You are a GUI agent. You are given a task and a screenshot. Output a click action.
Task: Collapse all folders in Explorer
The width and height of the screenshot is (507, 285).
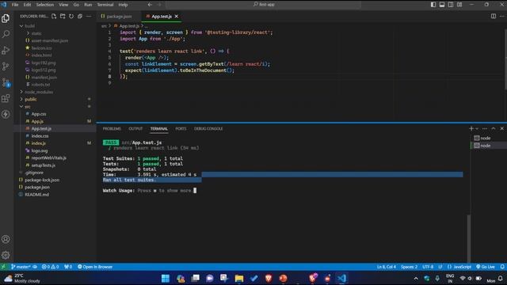pyautogui.click(x=80, y=16)
